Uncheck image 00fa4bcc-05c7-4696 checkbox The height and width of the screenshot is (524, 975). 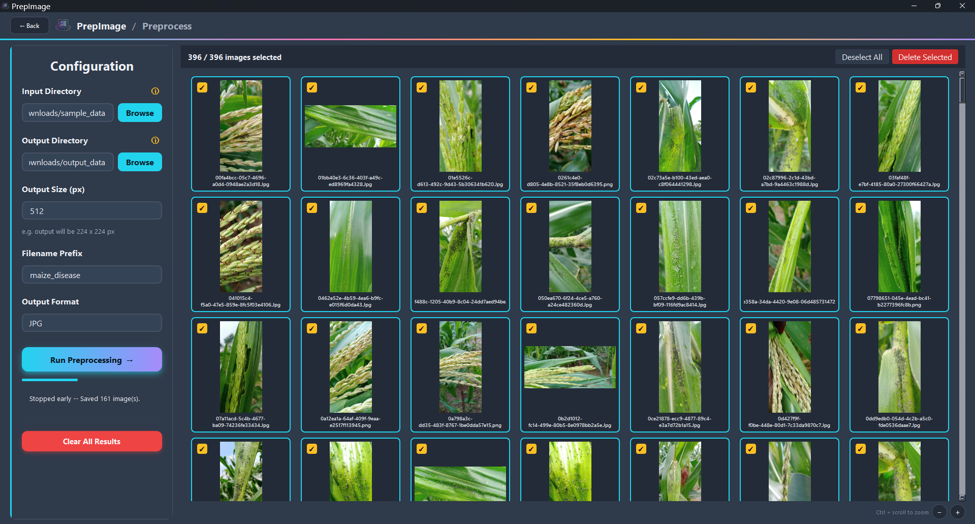pyautogui.click(x=202, y=87)
